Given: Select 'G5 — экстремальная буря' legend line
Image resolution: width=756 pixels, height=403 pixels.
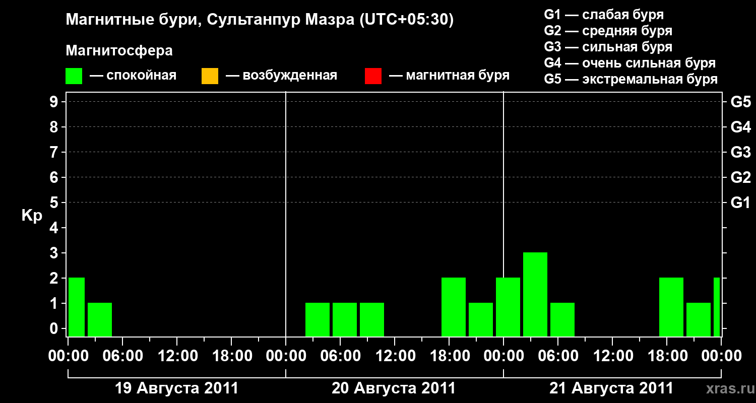Looking at the screenshot, I should [x=631, y=79].
